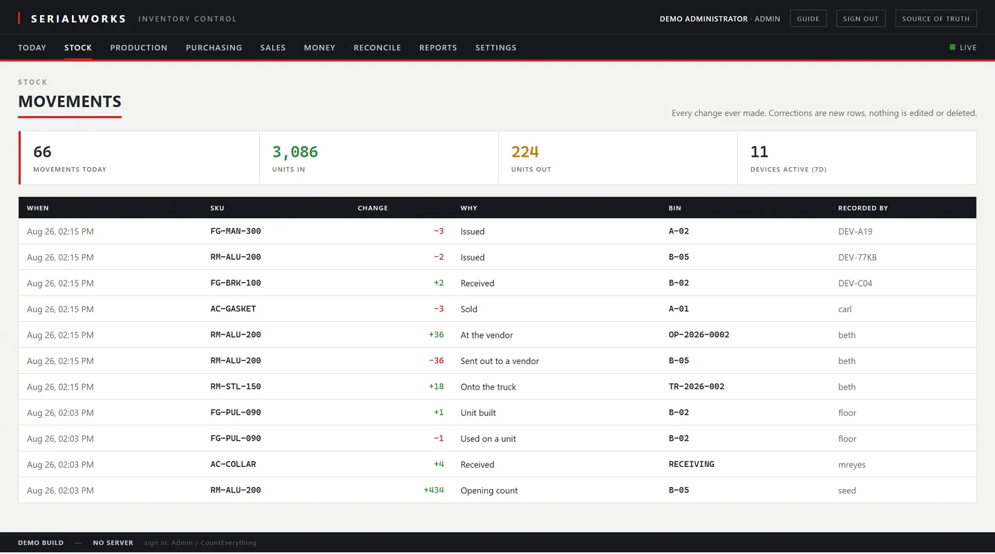Click the CHANGE column header
This screenshot has width=995, height=554.
point(373,208)
